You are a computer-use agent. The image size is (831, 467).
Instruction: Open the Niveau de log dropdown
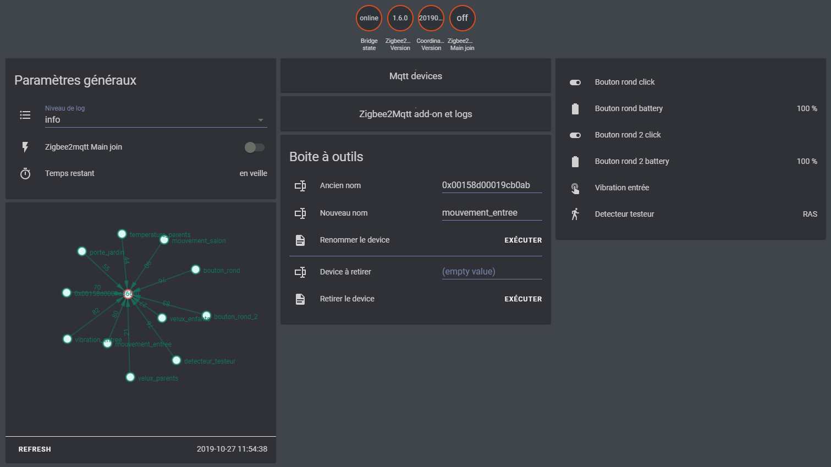[156, 116]
